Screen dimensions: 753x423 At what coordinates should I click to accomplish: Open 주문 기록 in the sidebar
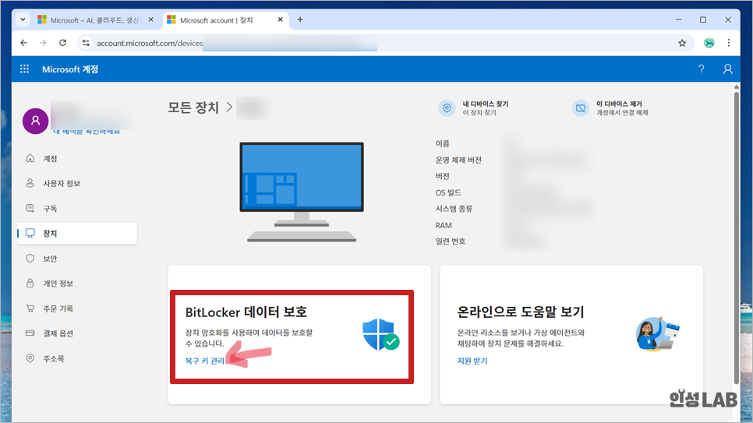[x=77, y=308]
